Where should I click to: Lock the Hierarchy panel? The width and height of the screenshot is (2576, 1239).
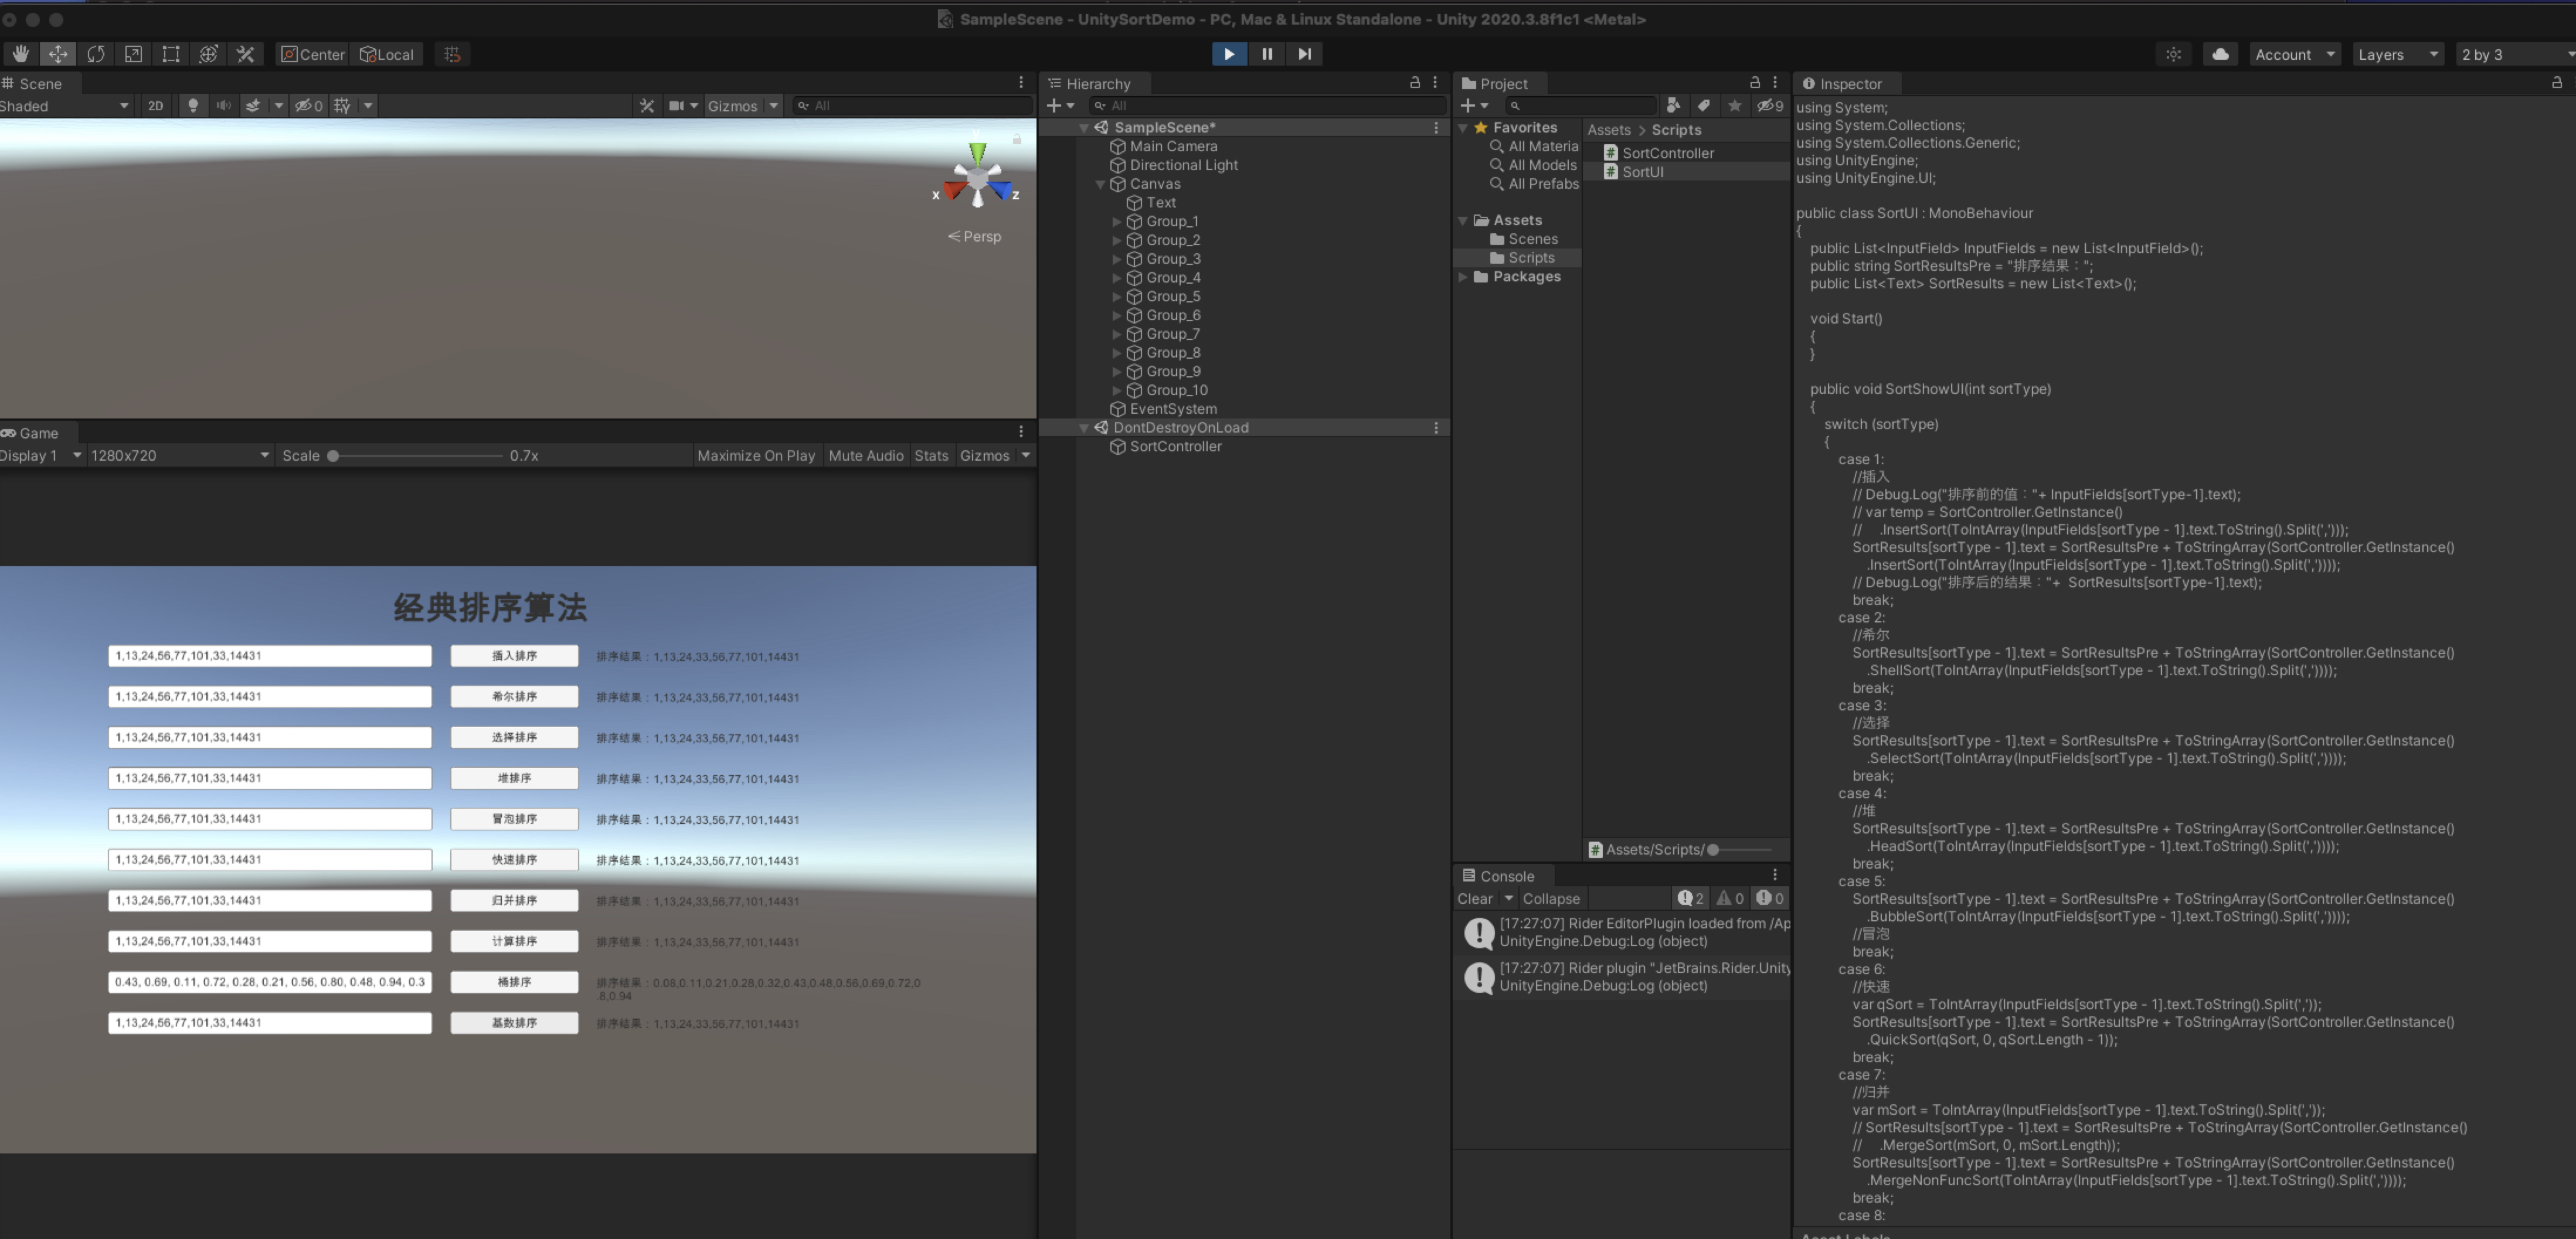[1414, 83]
